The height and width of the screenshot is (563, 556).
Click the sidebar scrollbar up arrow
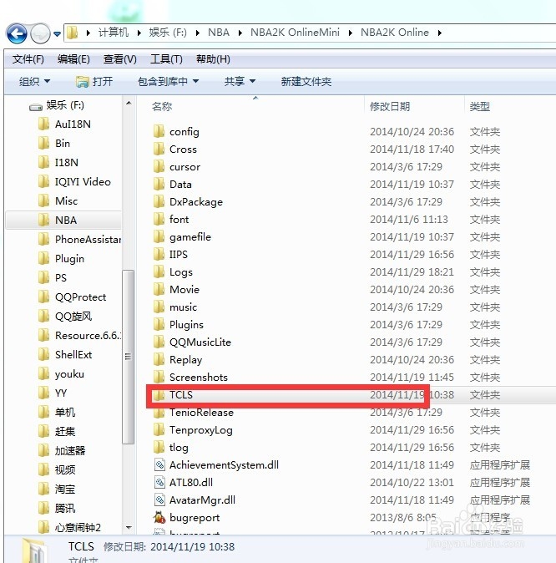tap(129, 104)
